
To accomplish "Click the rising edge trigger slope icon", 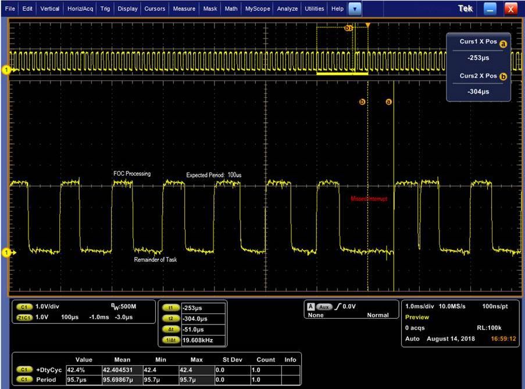I will pyautogui.click(x=338, y=306).
